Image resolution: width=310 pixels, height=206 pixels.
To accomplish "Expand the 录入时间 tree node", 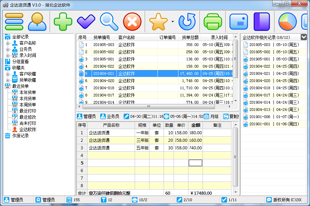I will [8, 55].
